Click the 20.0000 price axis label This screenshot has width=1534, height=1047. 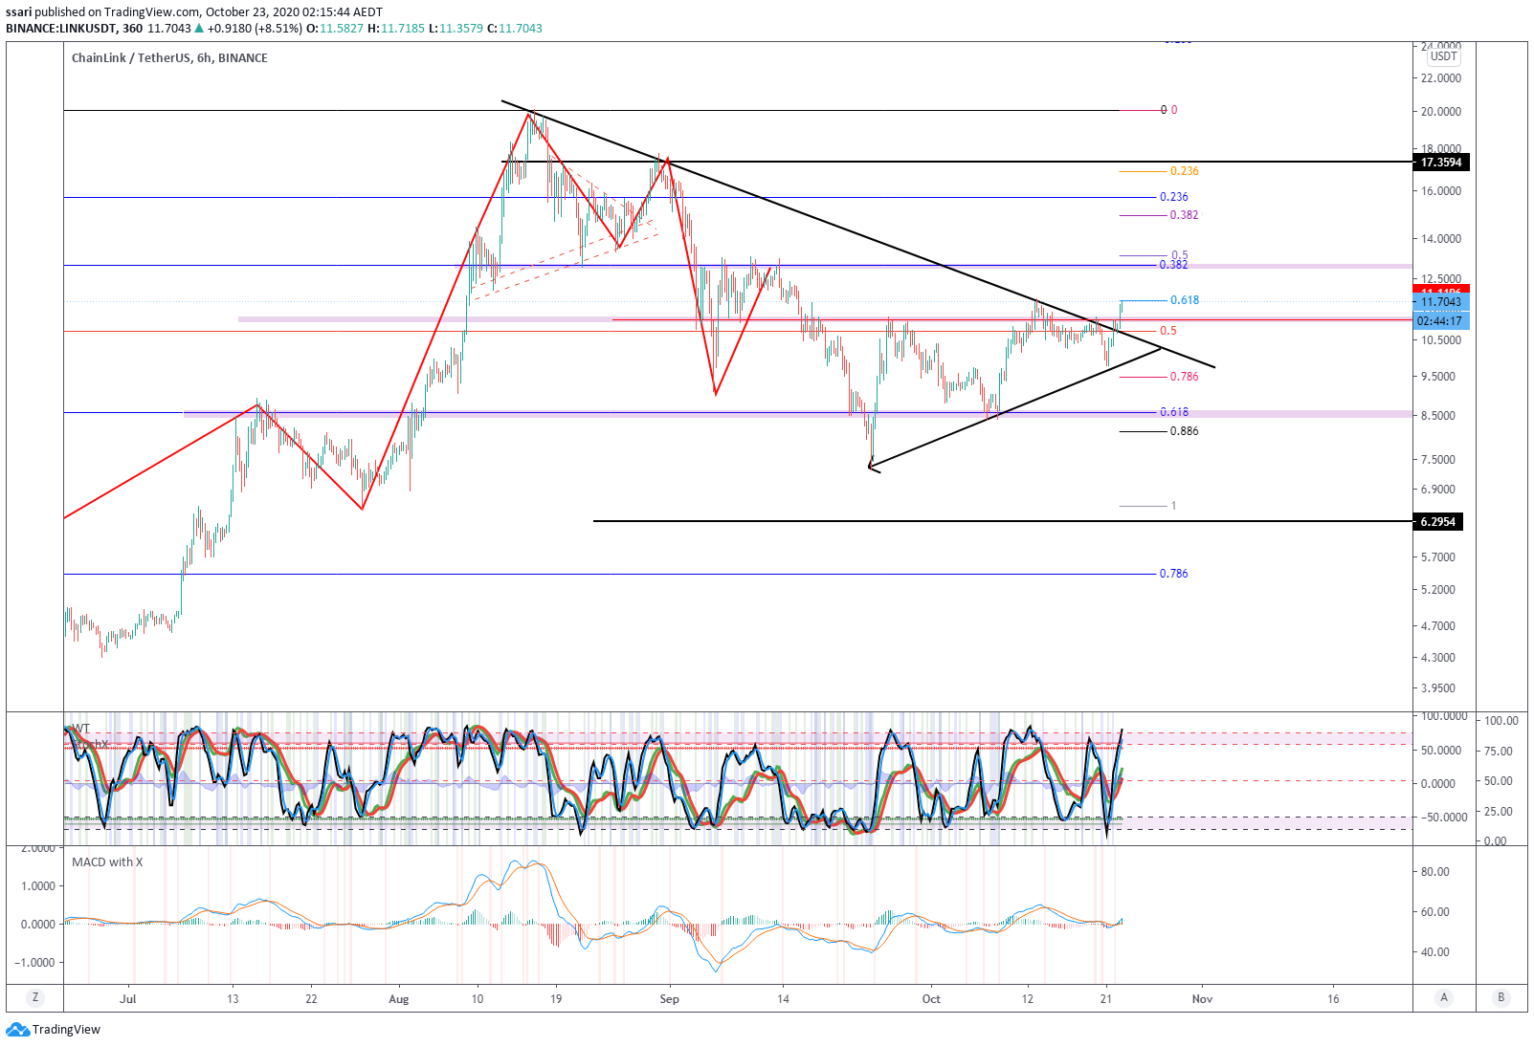1441,112
